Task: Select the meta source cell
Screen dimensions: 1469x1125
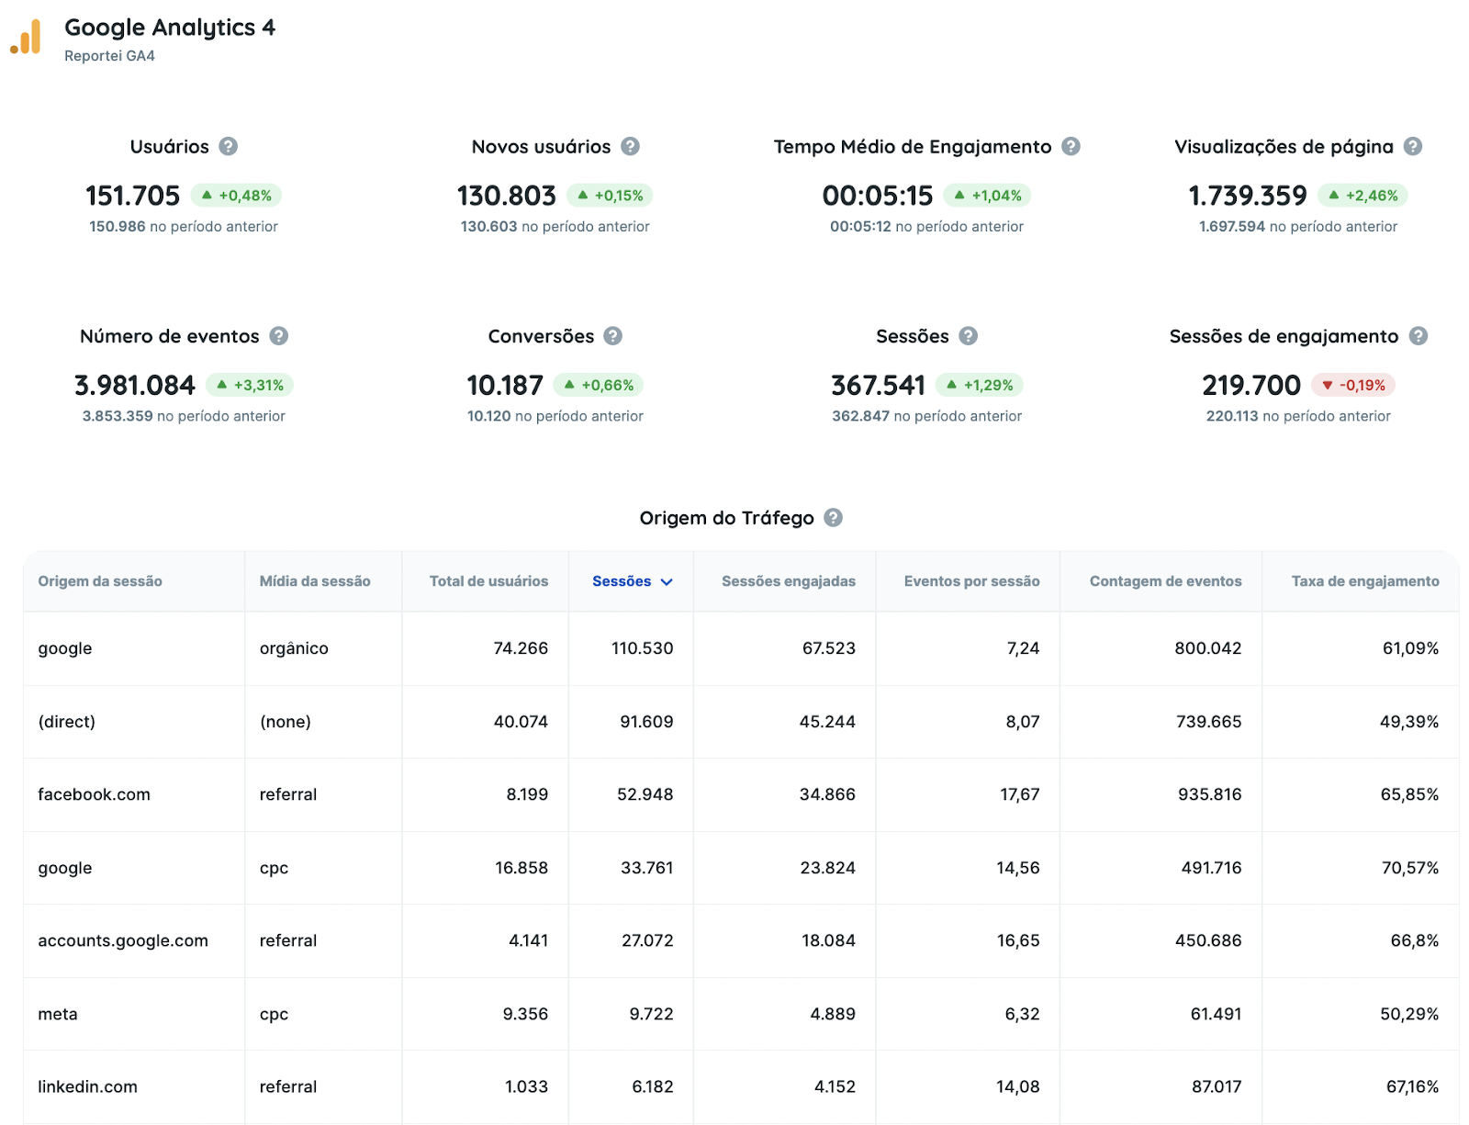Action: (58, 1014)
